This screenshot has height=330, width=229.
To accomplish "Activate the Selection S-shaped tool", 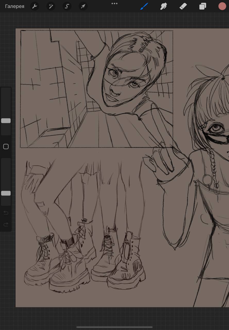I will click(67, 6).
